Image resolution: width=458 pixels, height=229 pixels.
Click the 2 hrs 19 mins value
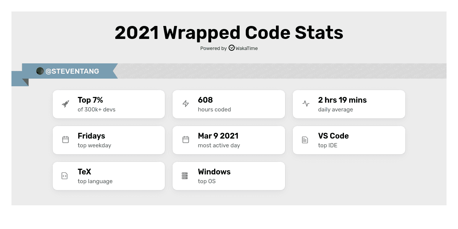(x=342, y=100)
